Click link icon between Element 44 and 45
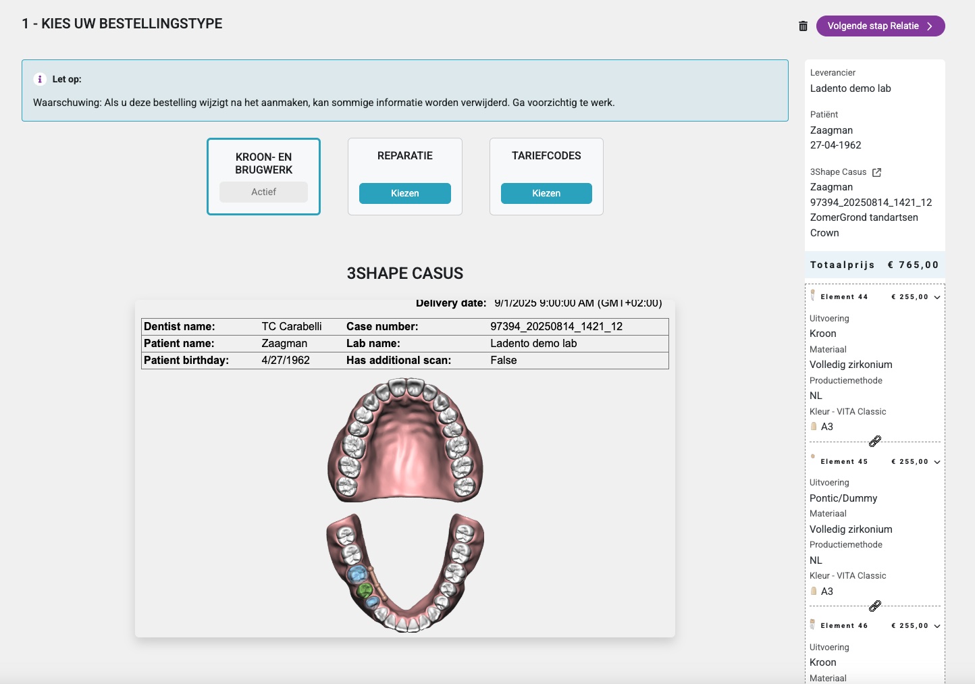This screenshot has height=684, width=975. pos(874,442)
